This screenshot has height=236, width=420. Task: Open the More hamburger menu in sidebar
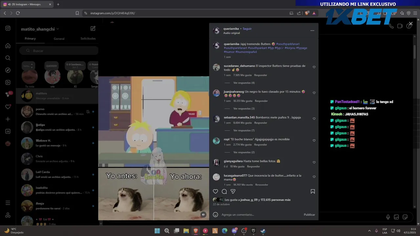coord(8,203)
